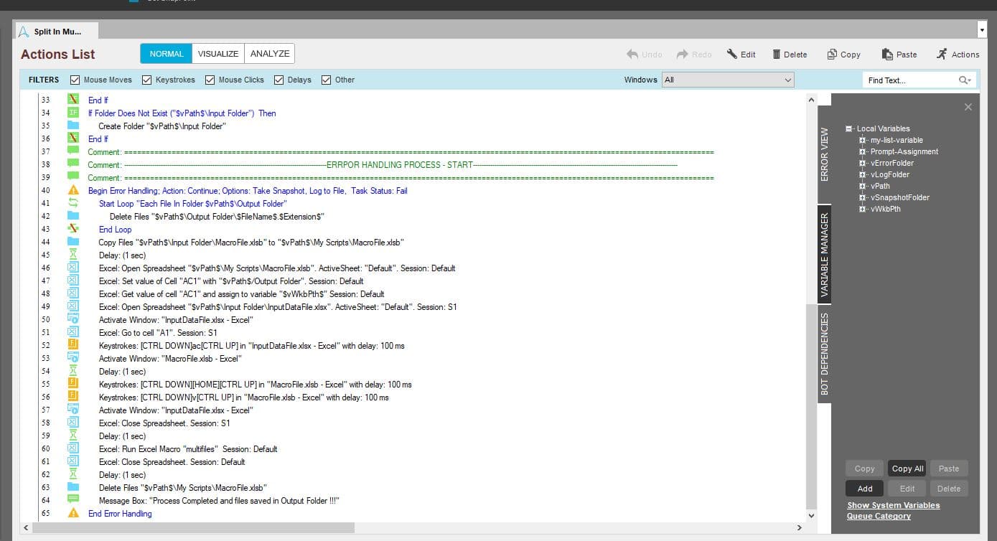The height and width of the screenshot is (541, 997).
Task: Open the ERROR VIEW side tab
Action: [x=824, y=154]
